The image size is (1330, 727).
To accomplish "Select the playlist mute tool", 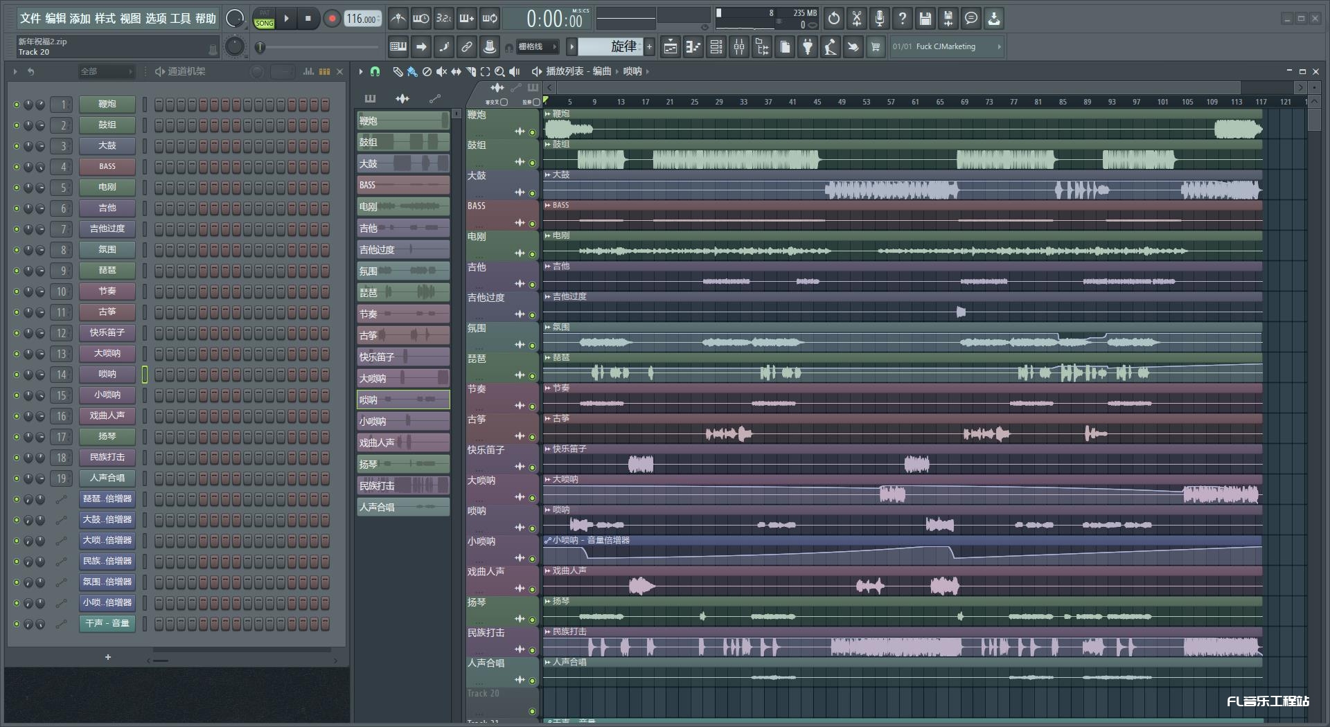I will (x=441, y=71).
